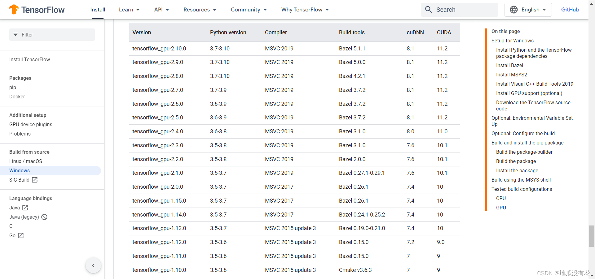This screenshot has width=595, height=279.
Task: Open Install TensorFlow in the sidebar
Action: pos(29,59)
